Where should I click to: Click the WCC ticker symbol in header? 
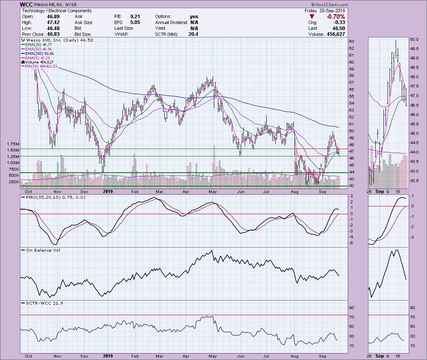point(27,4)
